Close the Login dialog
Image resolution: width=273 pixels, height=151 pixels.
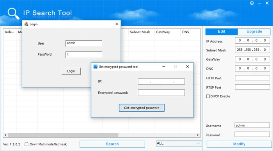117,24
